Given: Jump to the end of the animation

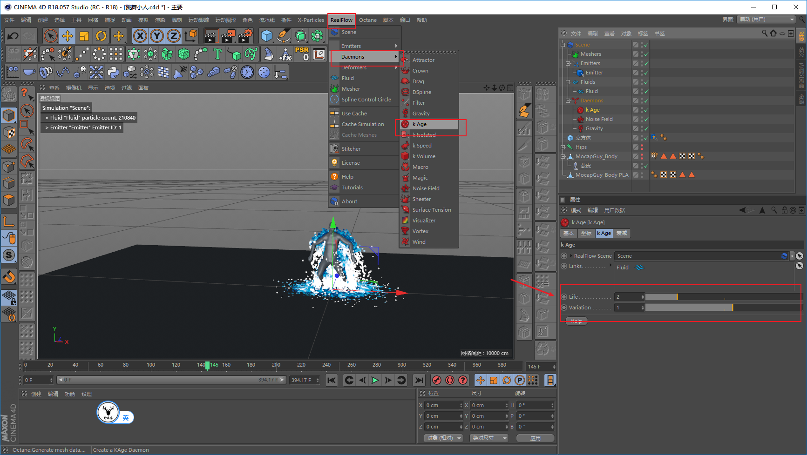Looking at the screenshot, I should [x=419, y=380].
